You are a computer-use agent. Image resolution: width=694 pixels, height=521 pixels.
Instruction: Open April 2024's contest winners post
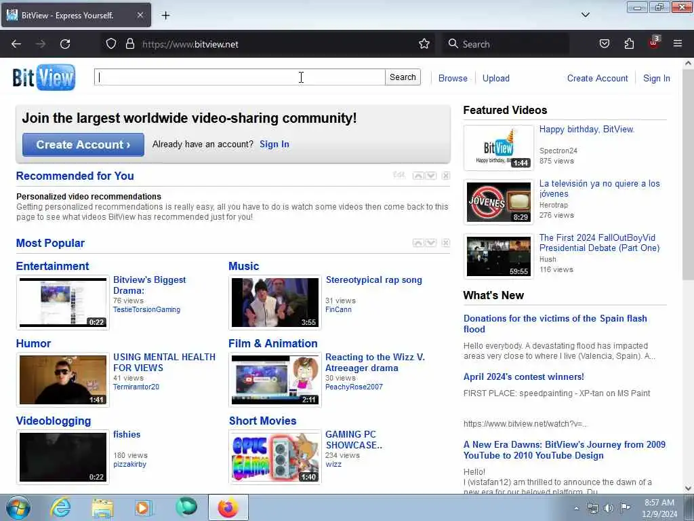pyautogui.click(x=524, y=377)
